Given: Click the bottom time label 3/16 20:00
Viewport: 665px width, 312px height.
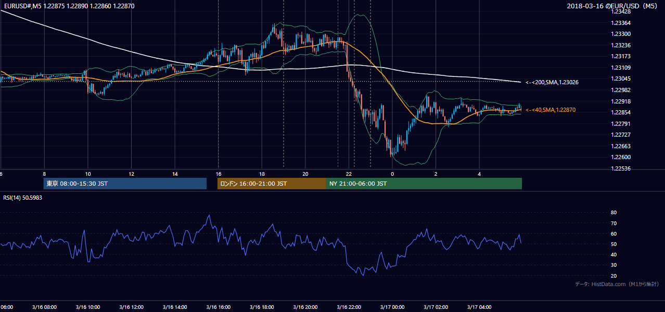Looking at the screenshot, I should point(305,307).
